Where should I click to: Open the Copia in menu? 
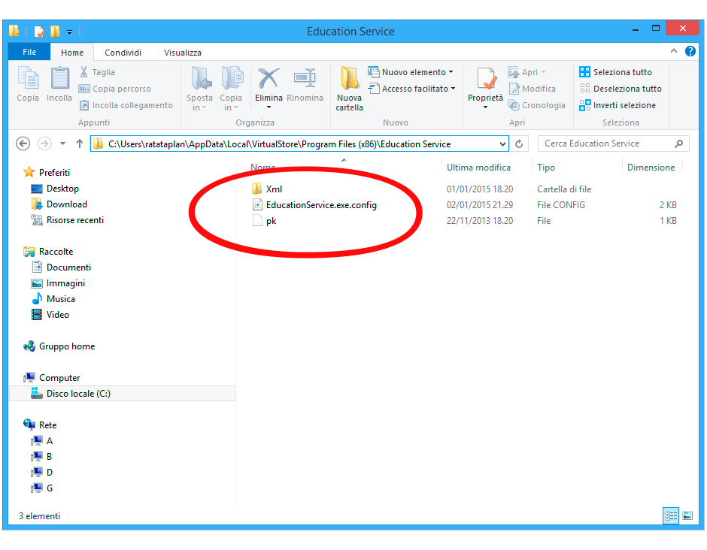(231, 89)
